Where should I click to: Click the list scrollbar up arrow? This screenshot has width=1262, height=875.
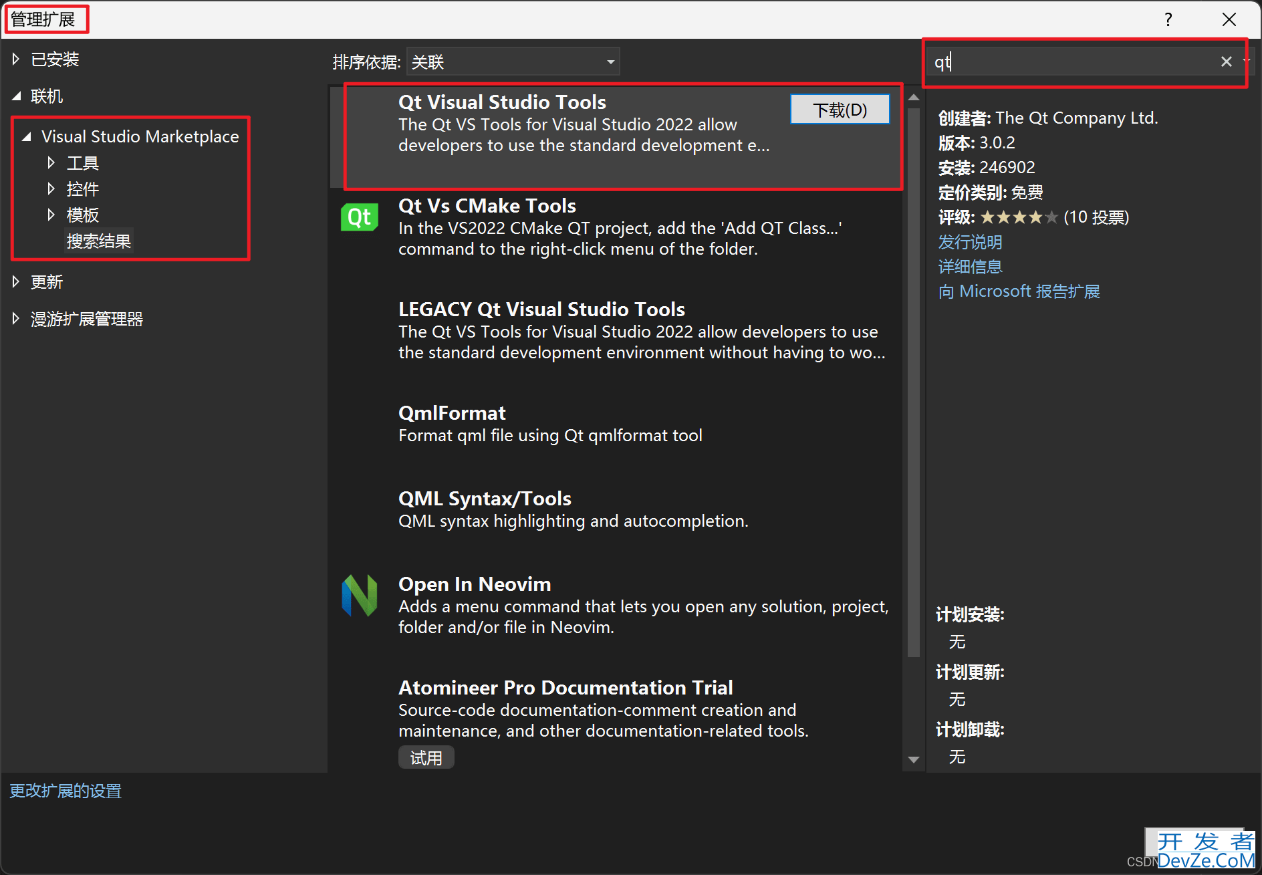tap(914, 98)
